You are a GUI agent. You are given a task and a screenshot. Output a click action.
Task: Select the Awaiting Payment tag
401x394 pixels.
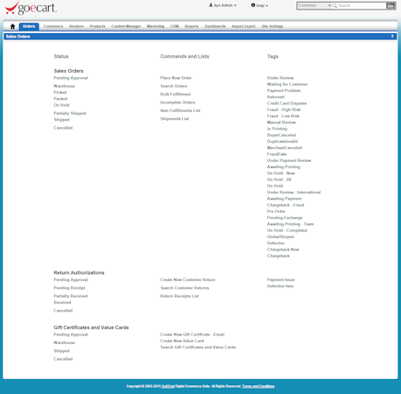(x=285, y=199)
